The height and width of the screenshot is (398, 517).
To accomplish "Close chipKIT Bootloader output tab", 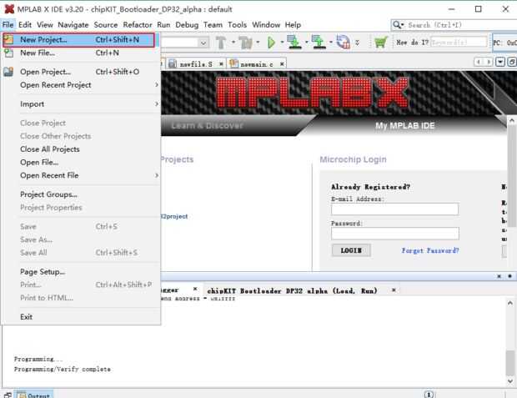I will click(x=394, y=290).
